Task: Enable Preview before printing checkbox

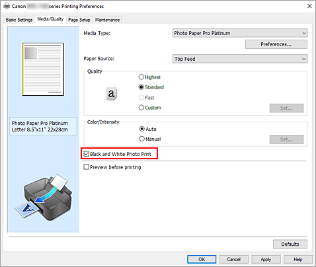Action: [x=87, y=167]
